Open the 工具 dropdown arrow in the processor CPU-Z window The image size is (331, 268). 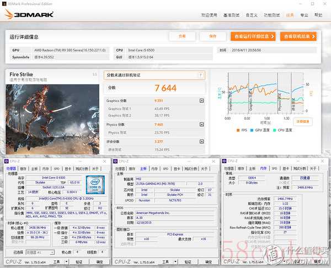pos(66,262)
